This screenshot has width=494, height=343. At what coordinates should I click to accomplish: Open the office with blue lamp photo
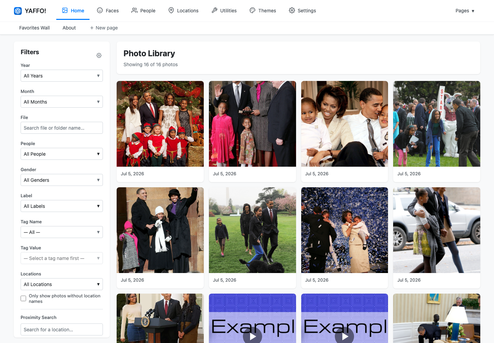tap(437, 318)
